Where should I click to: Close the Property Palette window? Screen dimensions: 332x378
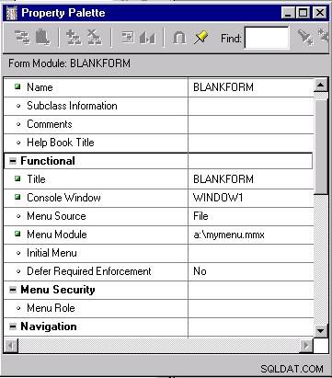point(320,13)
